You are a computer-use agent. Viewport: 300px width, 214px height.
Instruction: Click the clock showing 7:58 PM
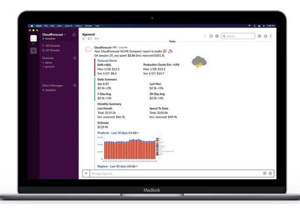(x=270, y=26)
